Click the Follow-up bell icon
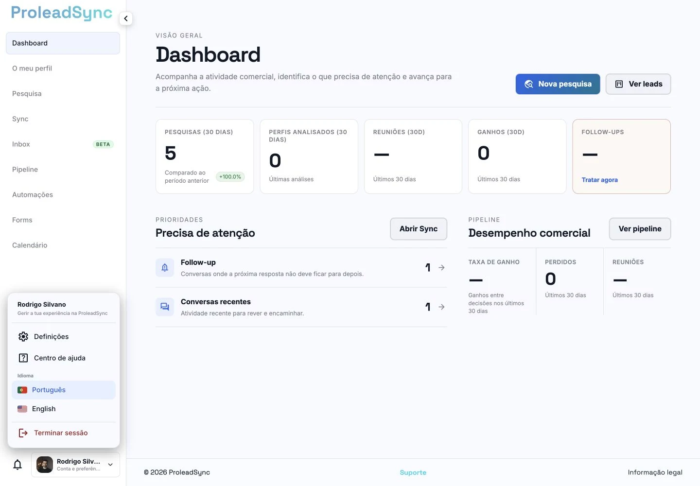 165,268
